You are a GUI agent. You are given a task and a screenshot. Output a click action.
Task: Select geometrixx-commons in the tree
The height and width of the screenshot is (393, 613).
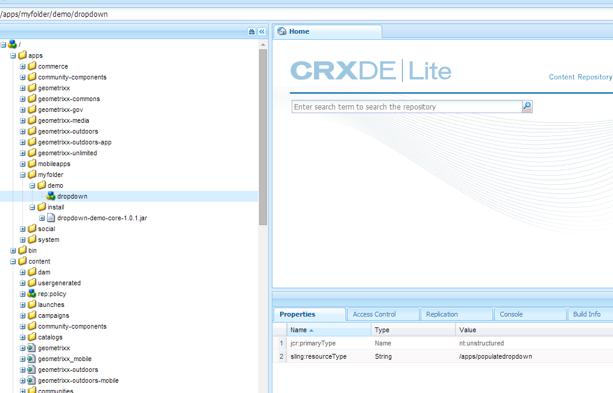pyautogui.click(x=69, y=99)
